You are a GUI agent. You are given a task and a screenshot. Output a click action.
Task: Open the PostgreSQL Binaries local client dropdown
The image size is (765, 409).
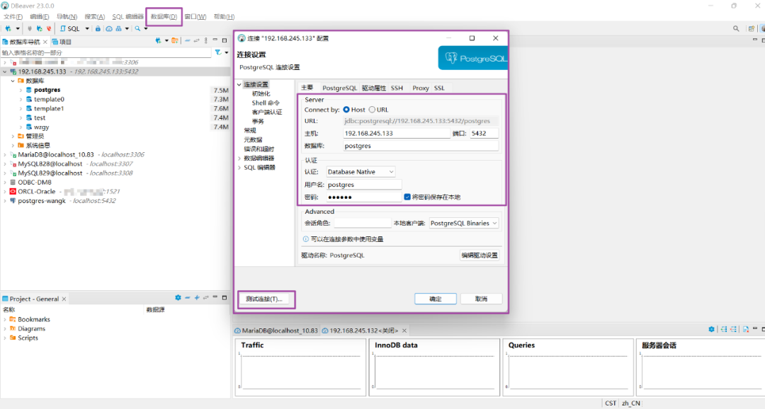tap(463, 223)
